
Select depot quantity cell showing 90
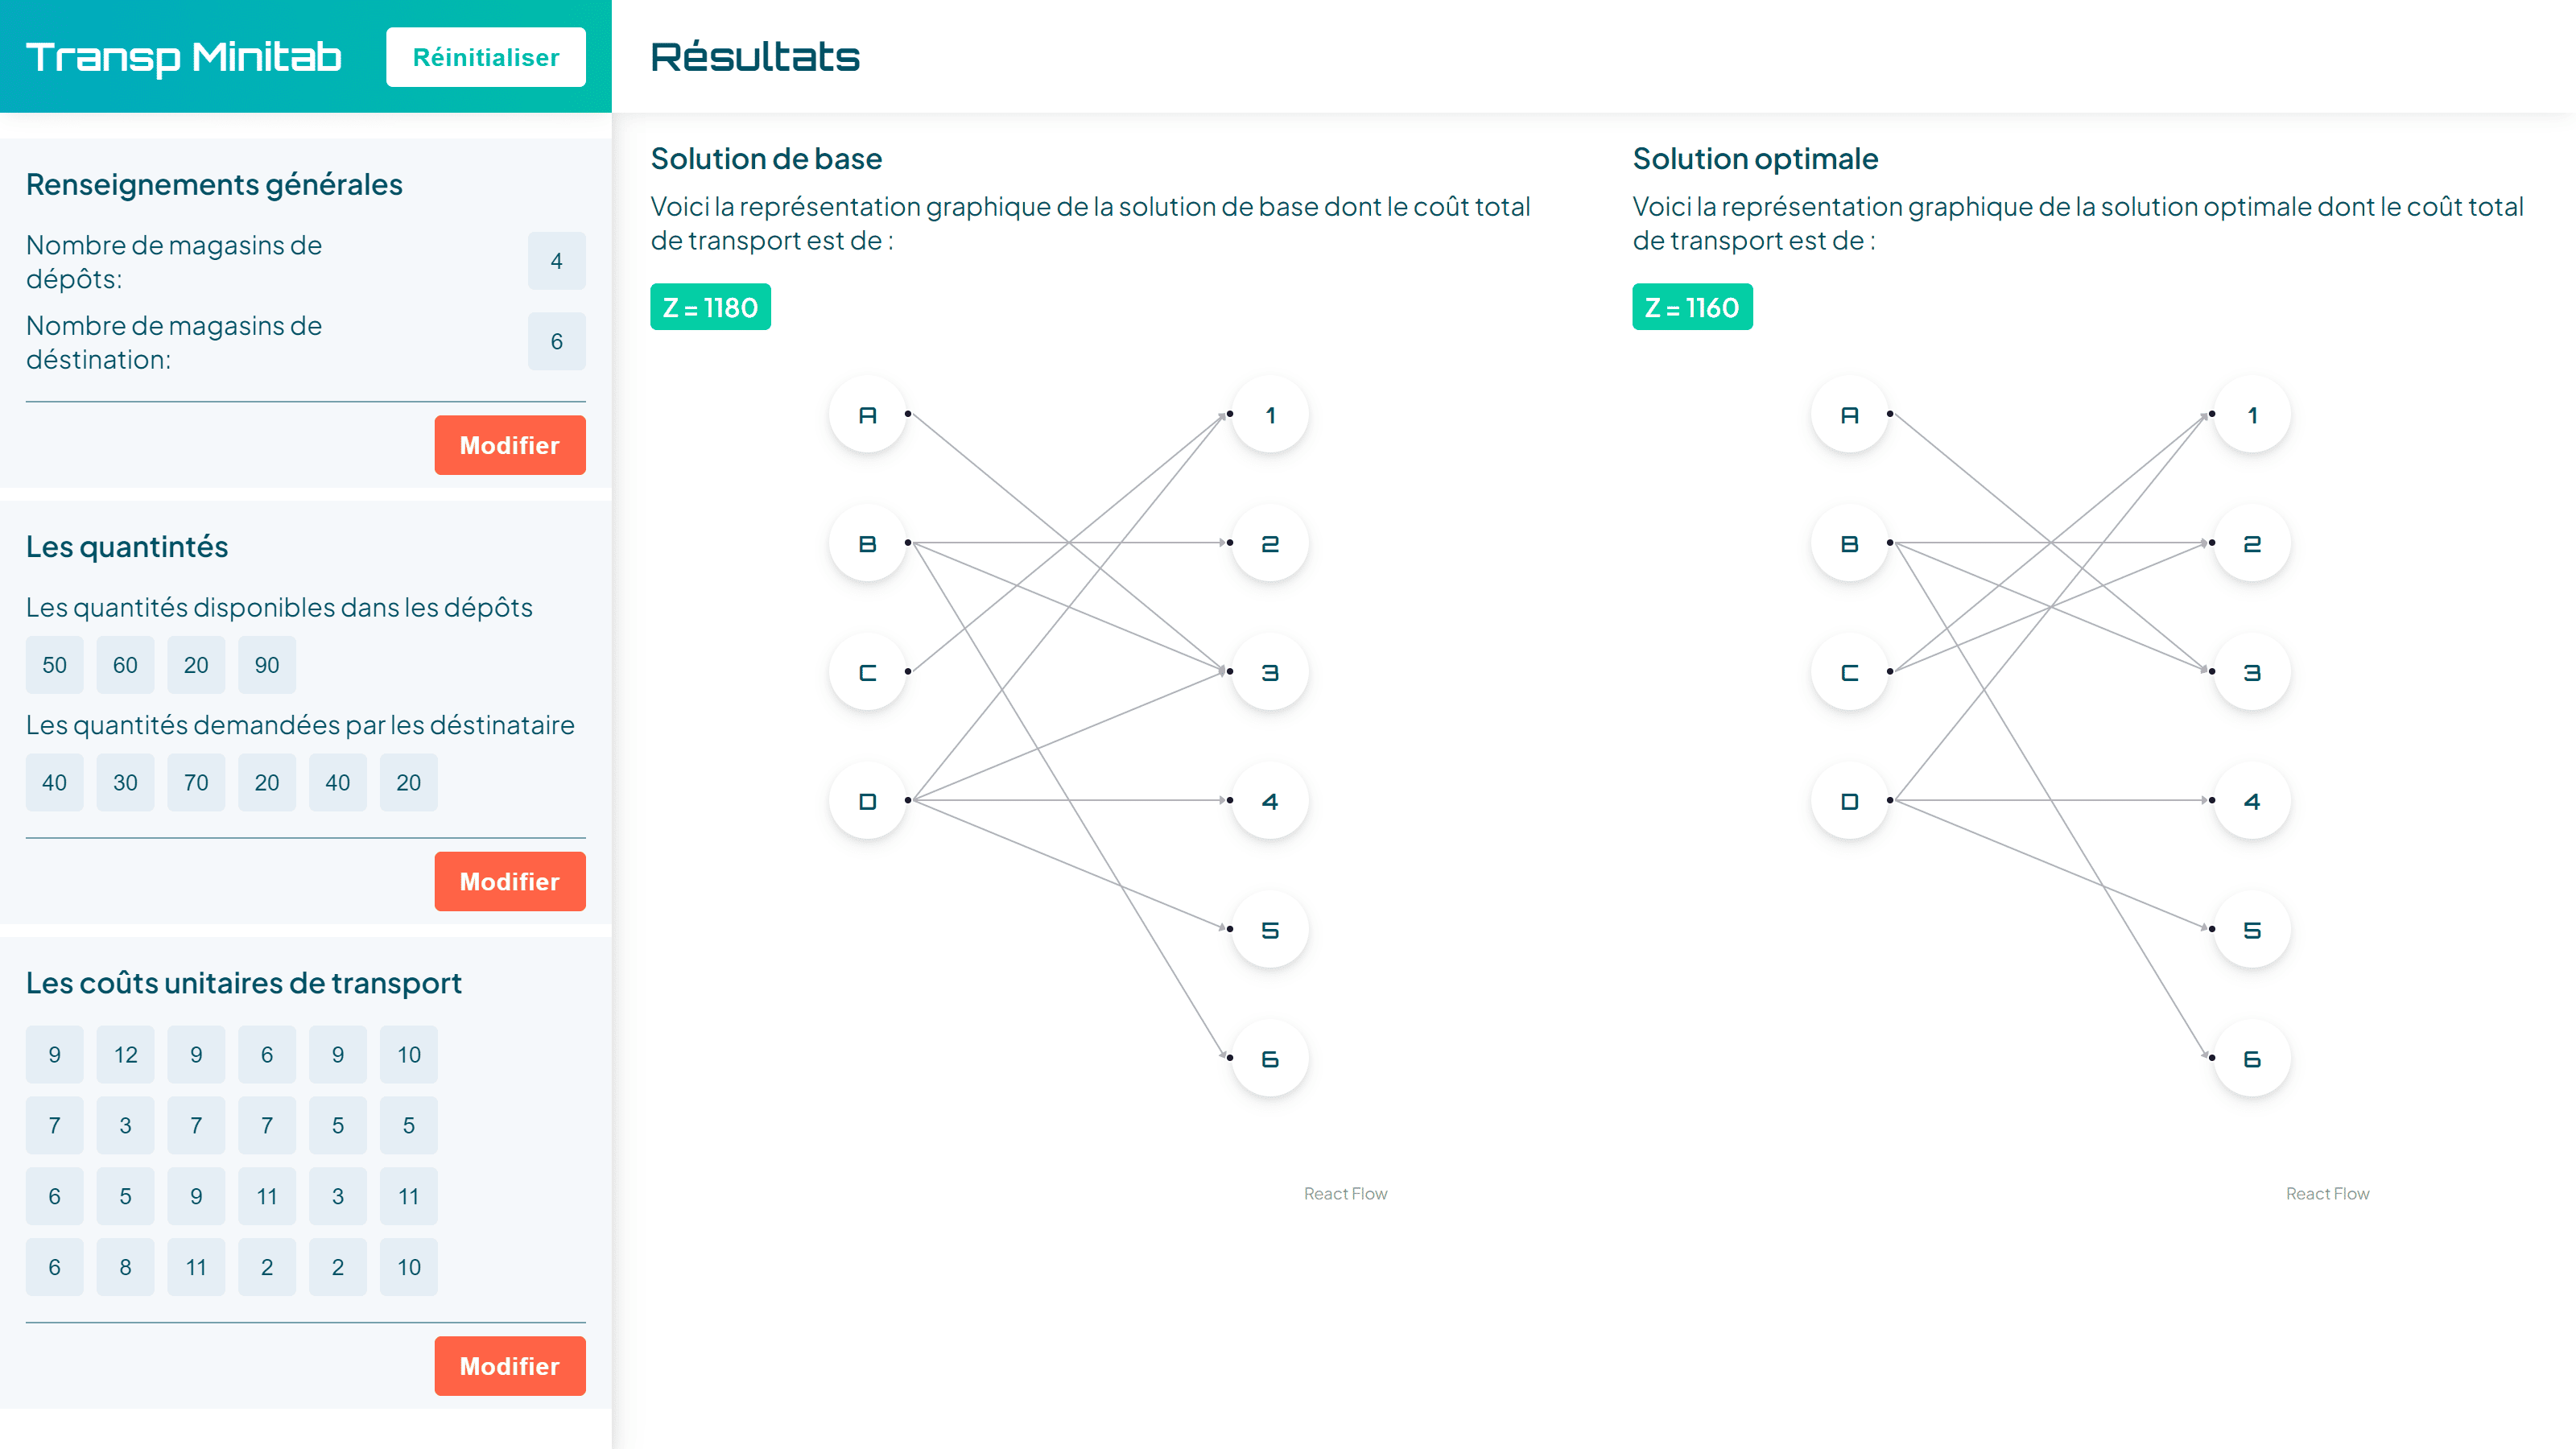coord(267,665)
